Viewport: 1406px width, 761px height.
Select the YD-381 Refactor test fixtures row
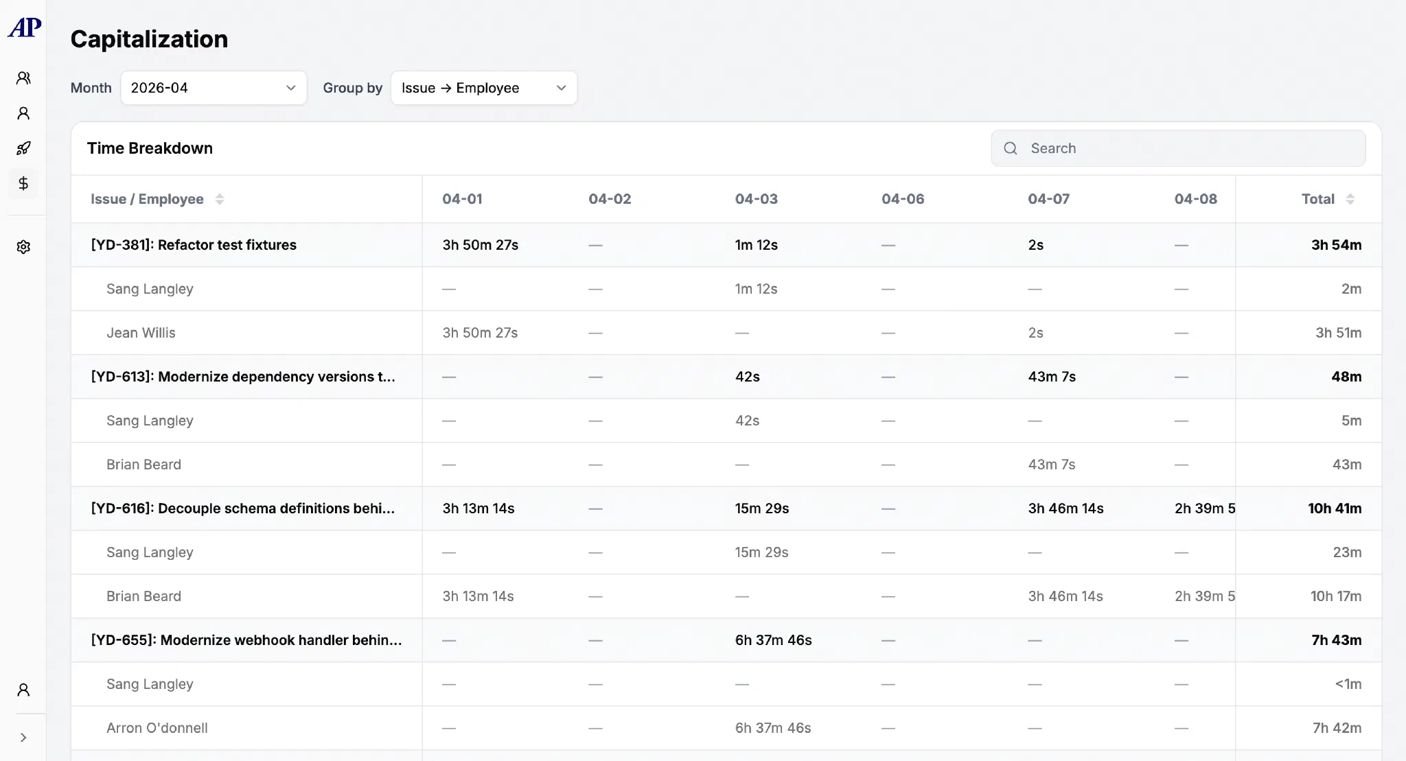726,245
